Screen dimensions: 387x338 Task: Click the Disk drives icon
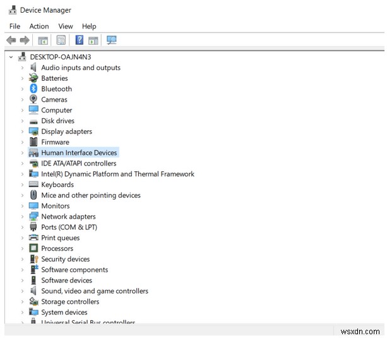click(33, 121)
